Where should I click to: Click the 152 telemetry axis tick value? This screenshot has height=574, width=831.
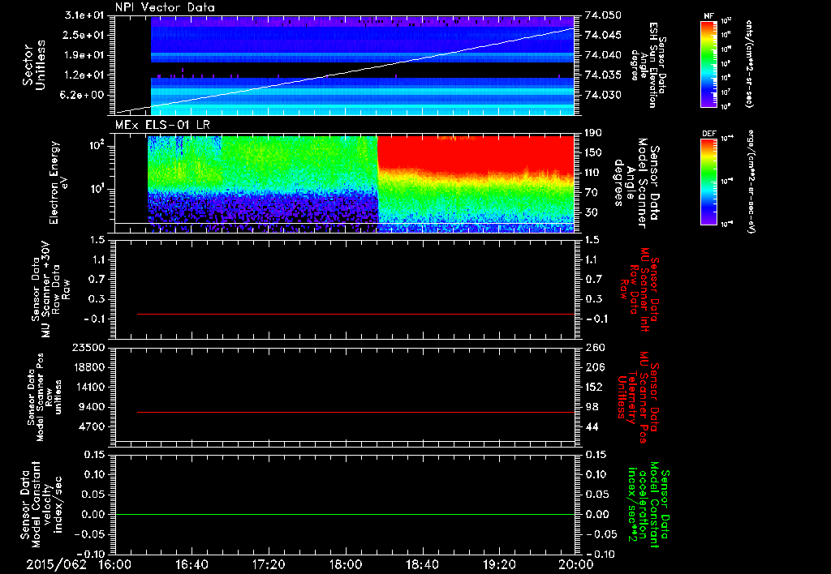[595, 387]
